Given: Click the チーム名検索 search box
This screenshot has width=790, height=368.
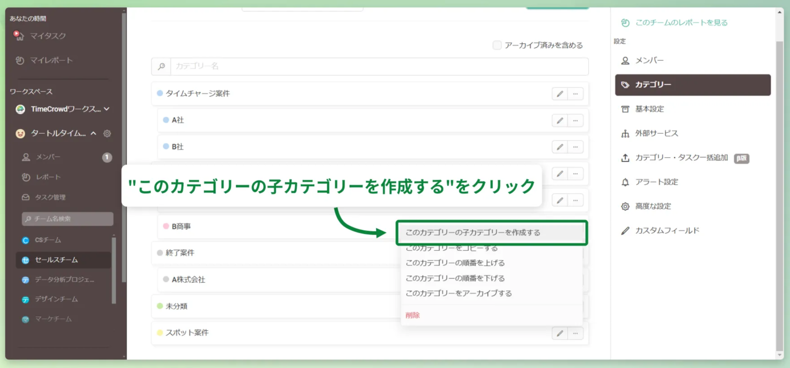Looking at the screenshot, I should coord(68,219).
